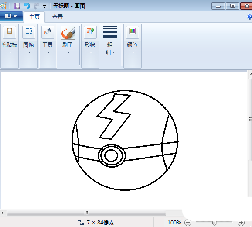The image size is (252, 227).
Task: Expand the 图像 group arrow
Action: pos(29,52)
